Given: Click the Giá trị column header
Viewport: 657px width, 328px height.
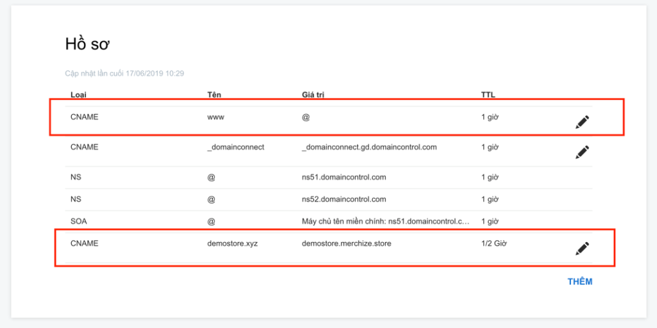Looking at the screenshot, I should point(313,95).
